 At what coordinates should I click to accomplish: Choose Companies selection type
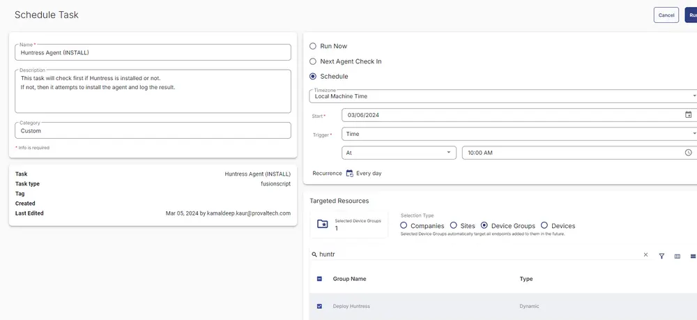[x=404, y=225]
